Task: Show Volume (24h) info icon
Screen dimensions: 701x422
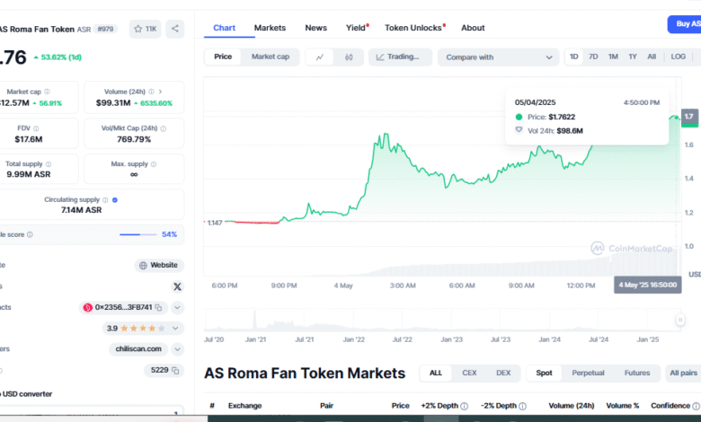Action: coord(151,92)
